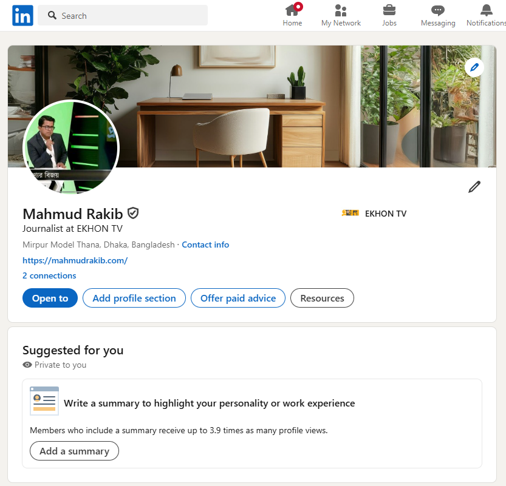Click the LinkedIn logo icon

tap(22, 15)
